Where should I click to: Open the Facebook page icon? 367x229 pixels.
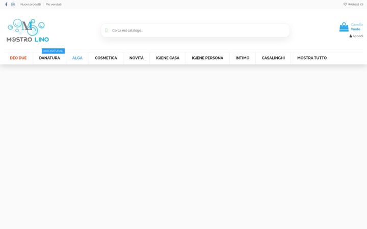(x=6, y=4)
